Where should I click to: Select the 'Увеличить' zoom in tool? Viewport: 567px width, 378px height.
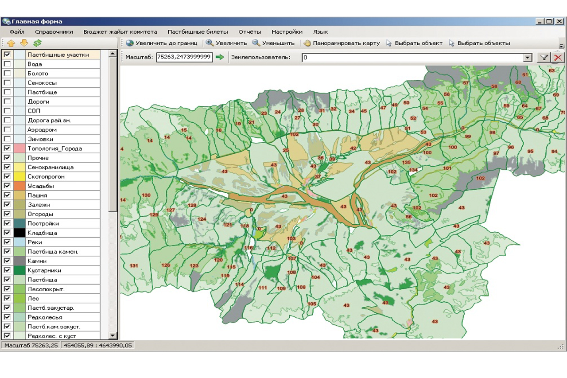[x=226, y=43]
